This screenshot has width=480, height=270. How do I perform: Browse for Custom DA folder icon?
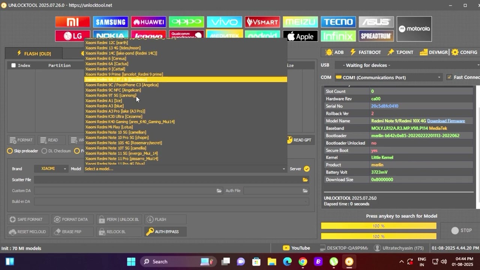coord(219,190)
